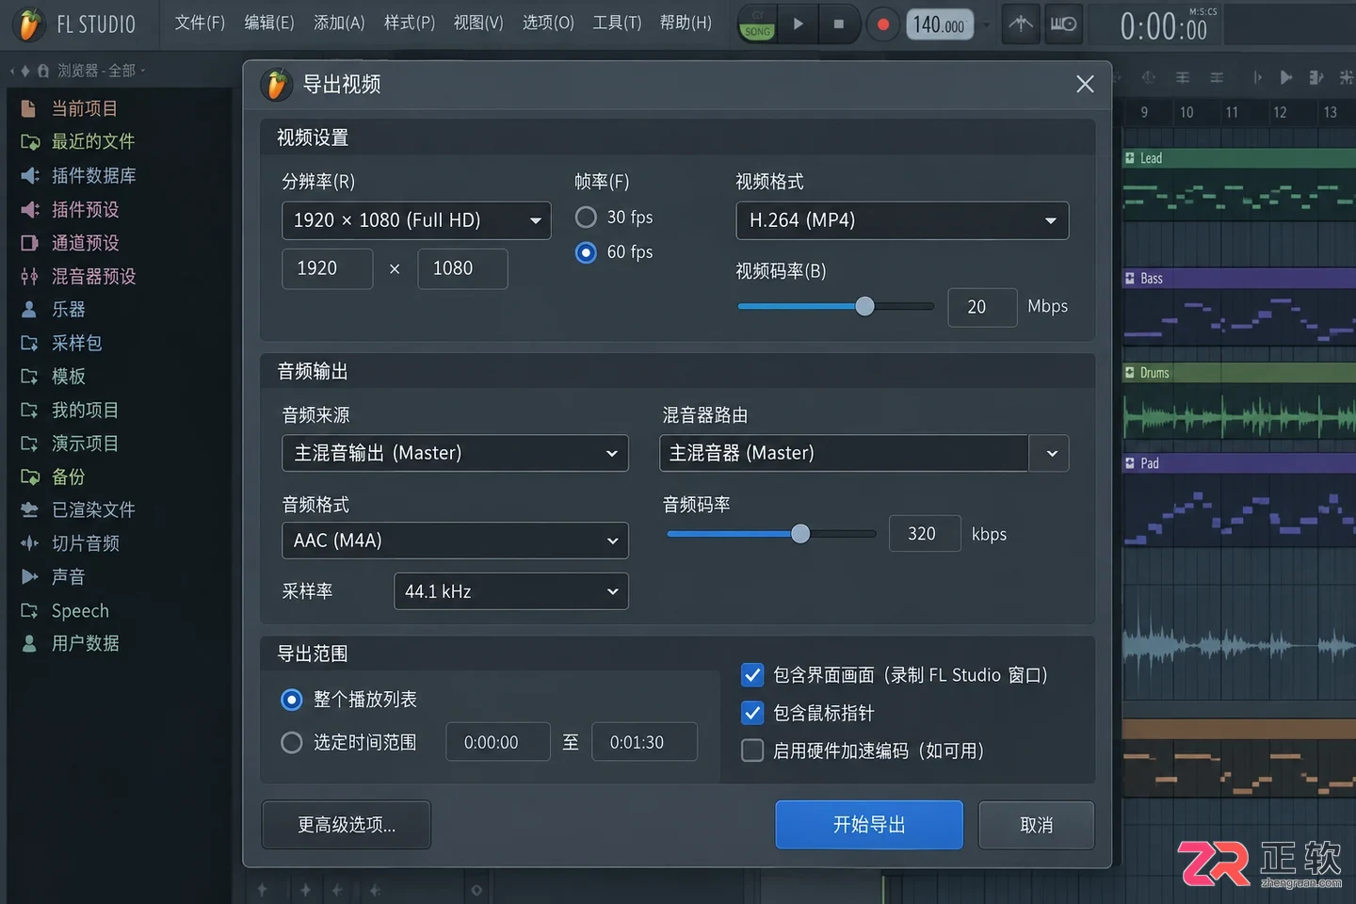
Task: Uncheck 包含界面画面 checkbox
Action: [752, 675]
